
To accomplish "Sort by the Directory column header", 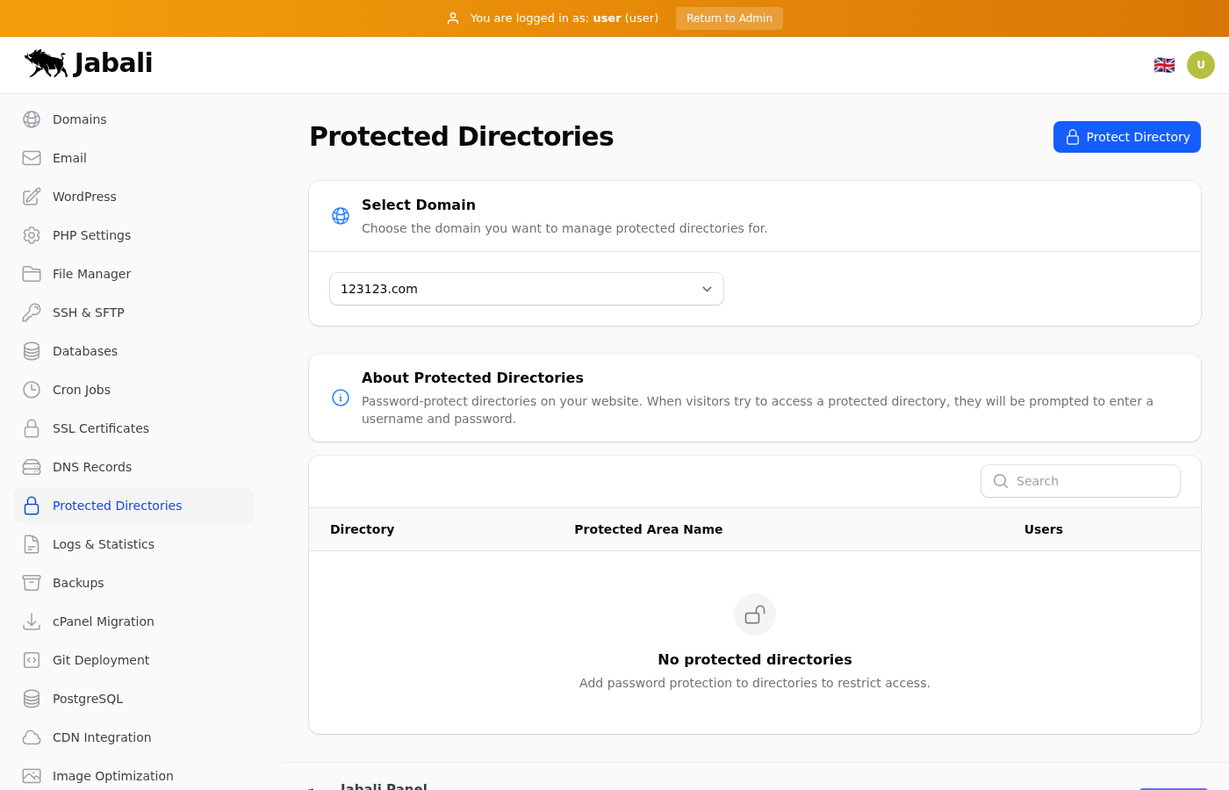I will [362, 529].
